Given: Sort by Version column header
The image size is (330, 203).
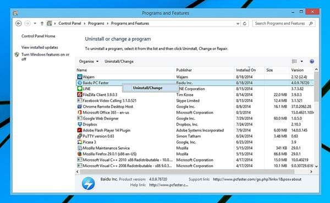Looking at the screenshot, I should 297,70.
